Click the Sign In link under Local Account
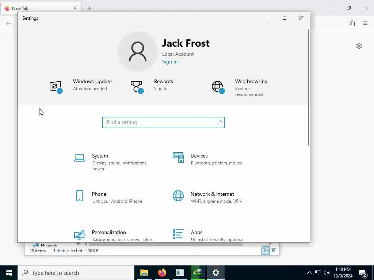This screenshot has width=374, height=280. (170, 62)
